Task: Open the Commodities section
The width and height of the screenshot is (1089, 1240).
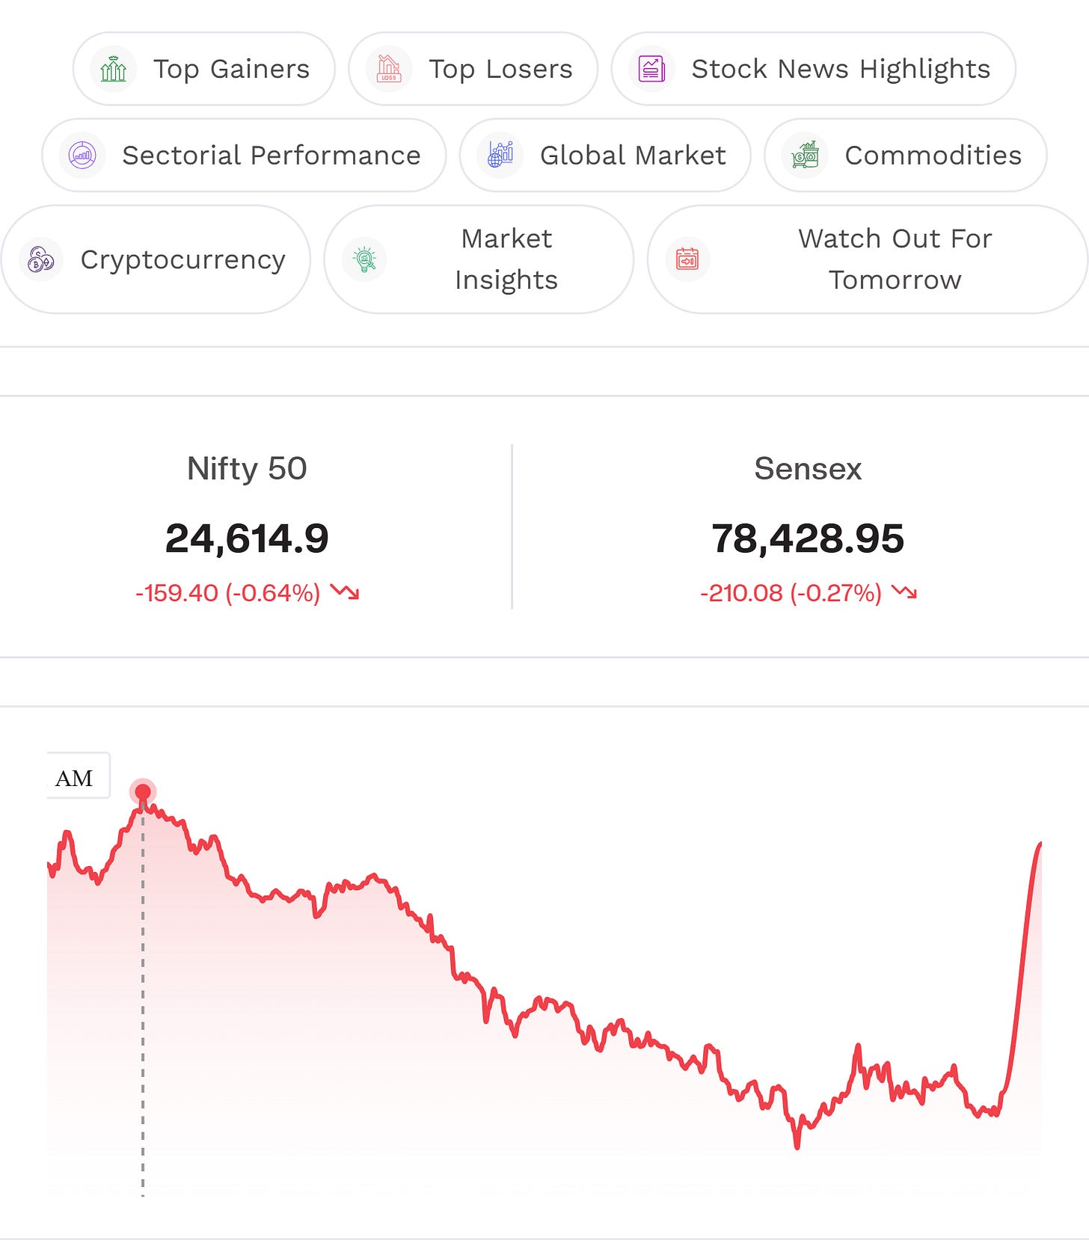Action: (x=906, y=156)
